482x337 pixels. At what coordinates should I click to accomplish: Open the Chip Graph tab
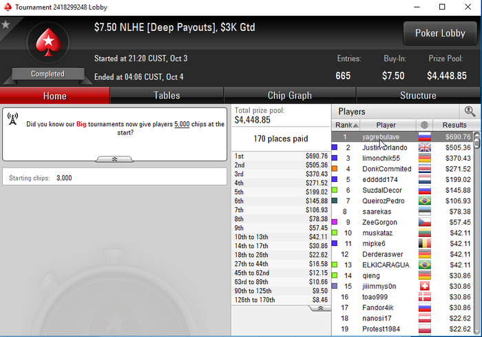point(290,95)
